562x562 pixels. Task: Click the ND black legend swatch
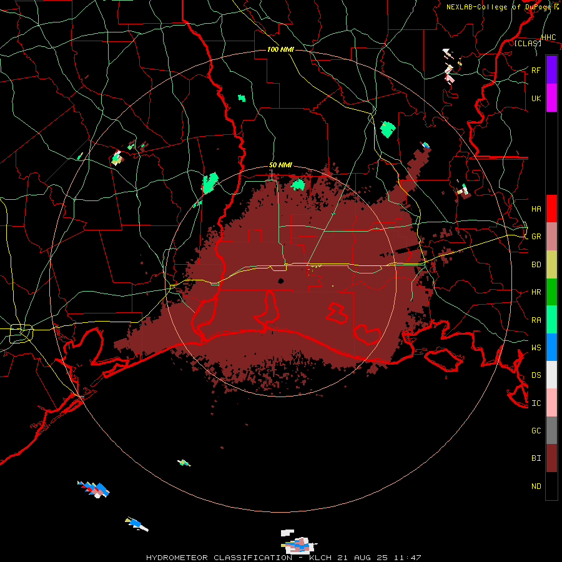coord(551,486)
